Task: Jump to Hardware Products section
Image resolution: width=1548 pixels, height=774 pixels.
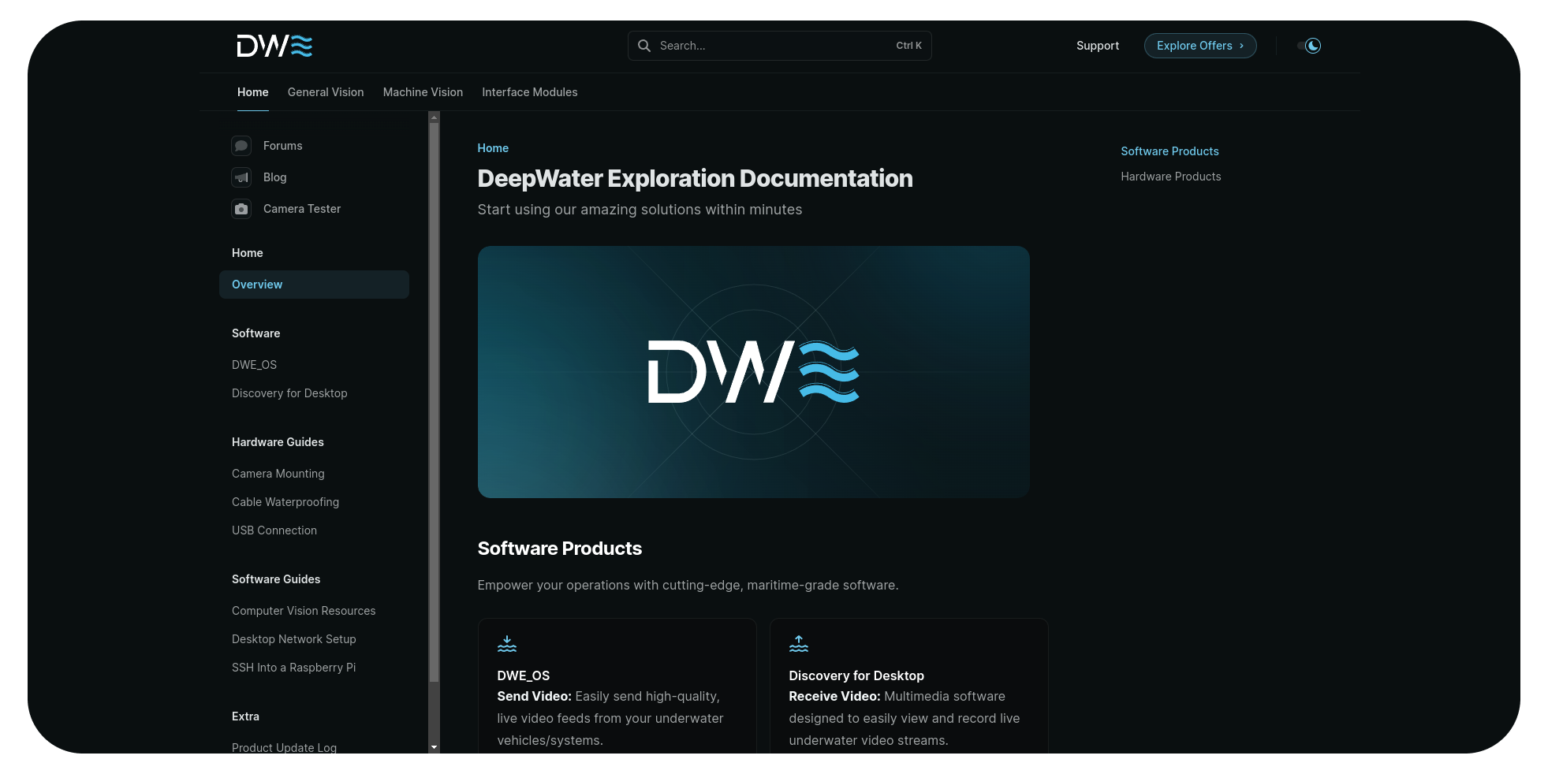Action: tap(1170, 177)
